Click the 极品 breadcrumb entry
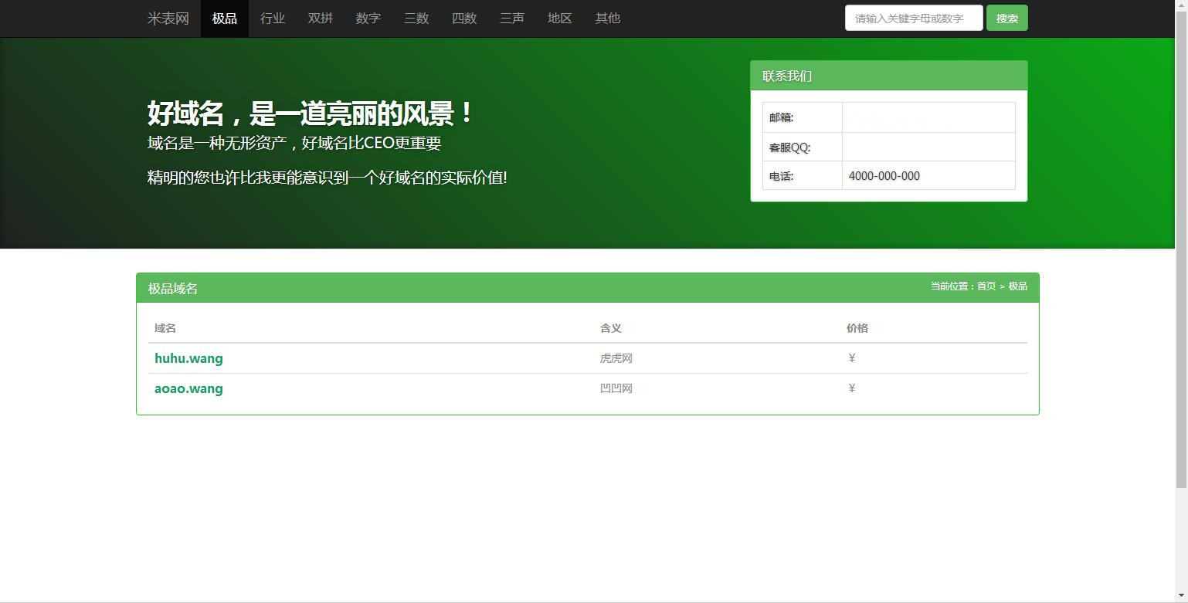 coord(1018,286)
